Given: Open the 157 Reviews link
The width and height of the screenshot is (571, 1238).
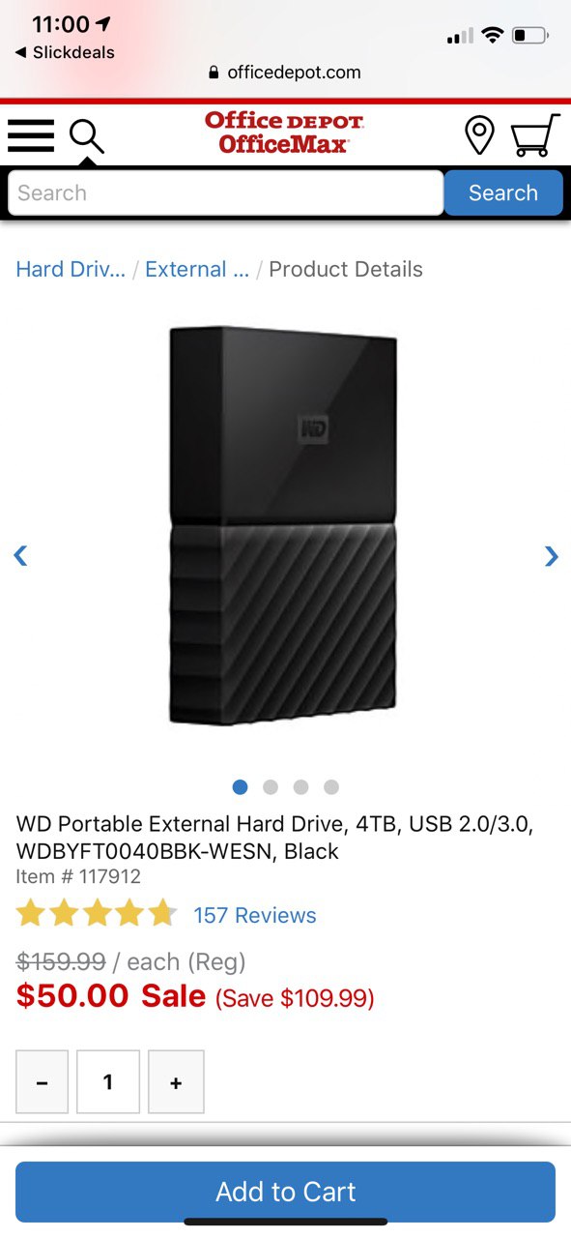Looking at the screenshot, I should click(x=255, y=915).
